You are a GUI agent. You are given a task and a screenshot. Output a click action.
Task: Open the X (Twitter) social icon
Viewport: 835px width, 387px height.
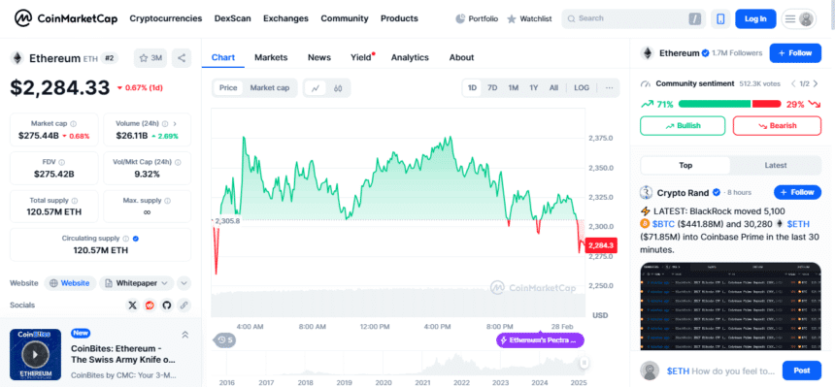pos(133,305)
